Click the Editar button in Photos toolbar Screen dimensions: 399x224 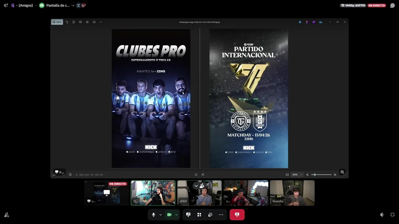[x=57, y=22]
